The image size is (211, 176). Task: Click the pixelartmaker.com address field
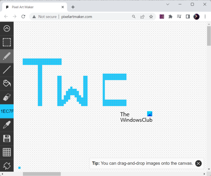click(77, 17)
